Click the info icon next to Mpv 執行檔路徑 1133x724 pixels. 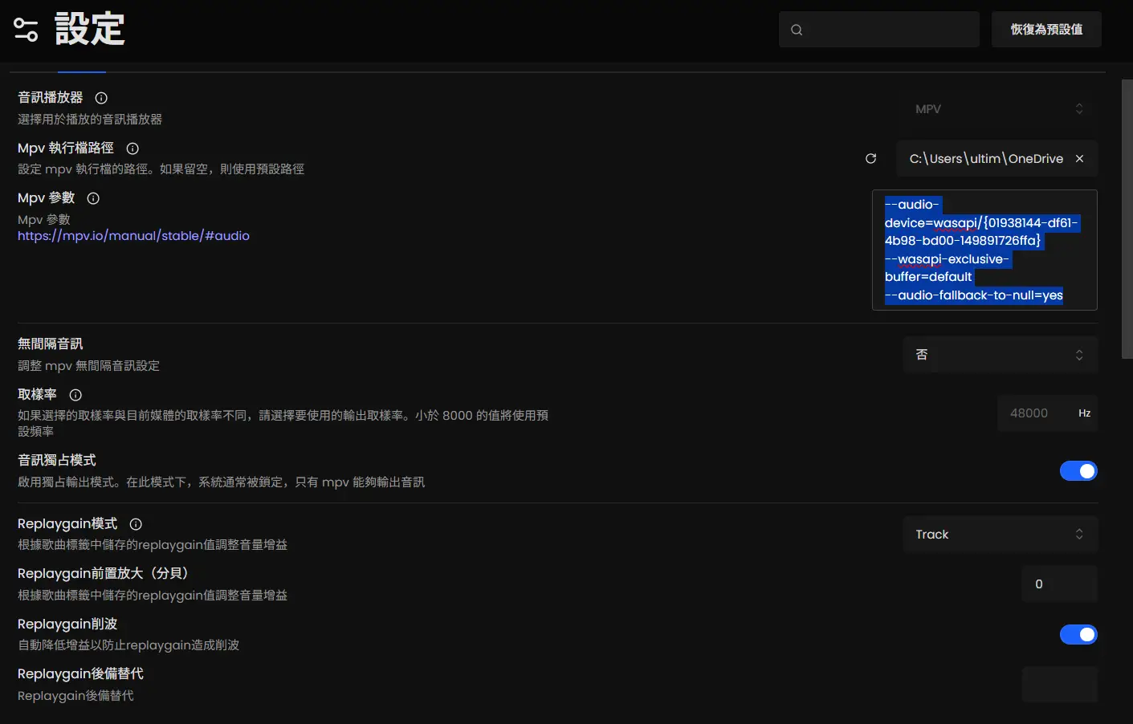click(132, 148)
